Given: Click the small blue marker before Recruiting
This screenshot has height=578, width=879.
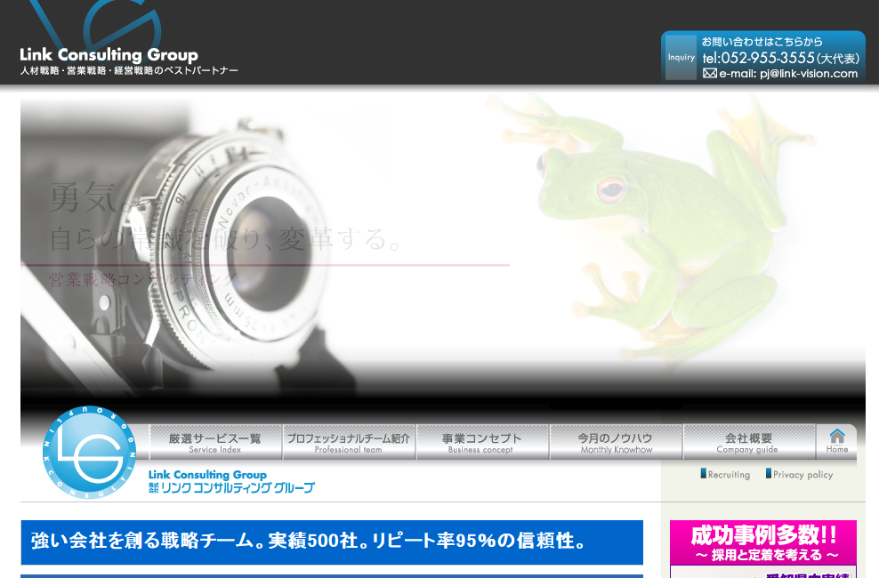Looking at the screenshot, I should (703, 474).
